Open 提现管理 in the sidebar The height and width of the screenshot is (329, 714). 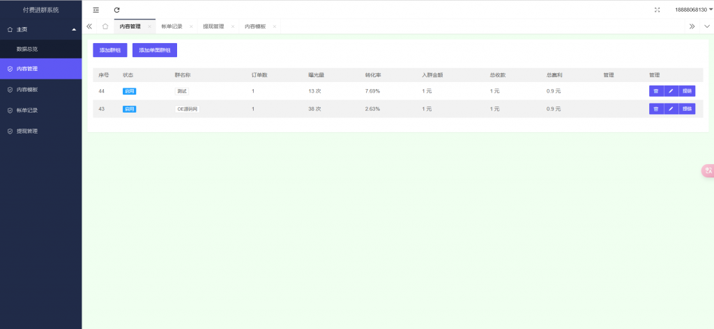coord(27,131)
